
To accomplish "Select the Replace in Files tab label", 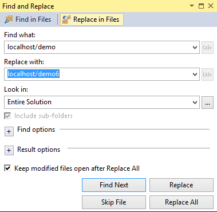I will coord(96,19).
